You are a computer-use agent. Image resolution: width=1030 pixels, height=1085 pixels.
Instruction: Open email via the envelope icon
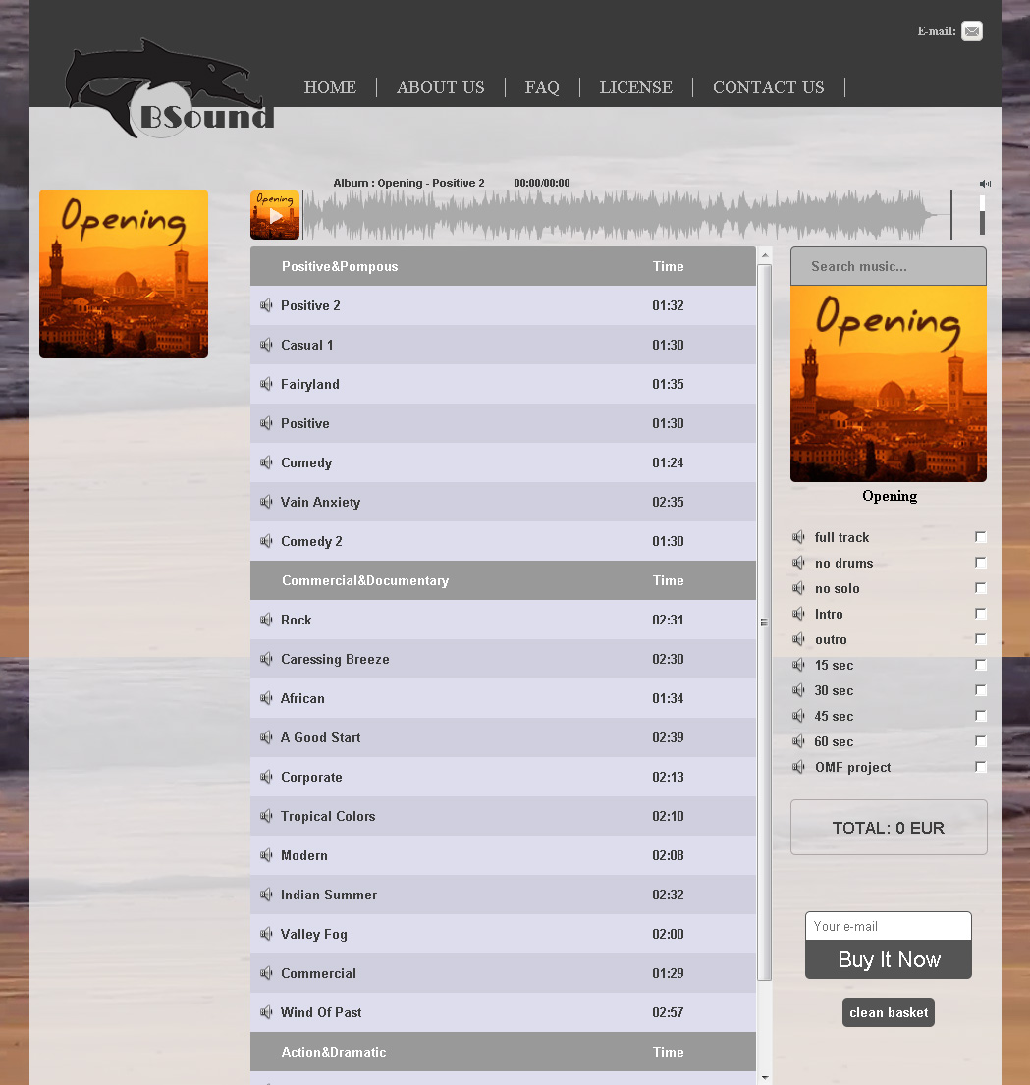click(x=971, y=30)
